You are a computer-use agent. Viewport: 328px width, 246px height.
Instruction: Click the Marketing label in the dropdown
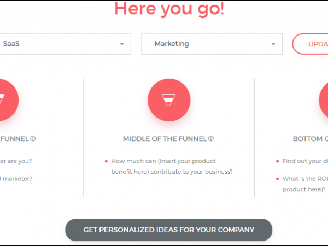(171, 44)
